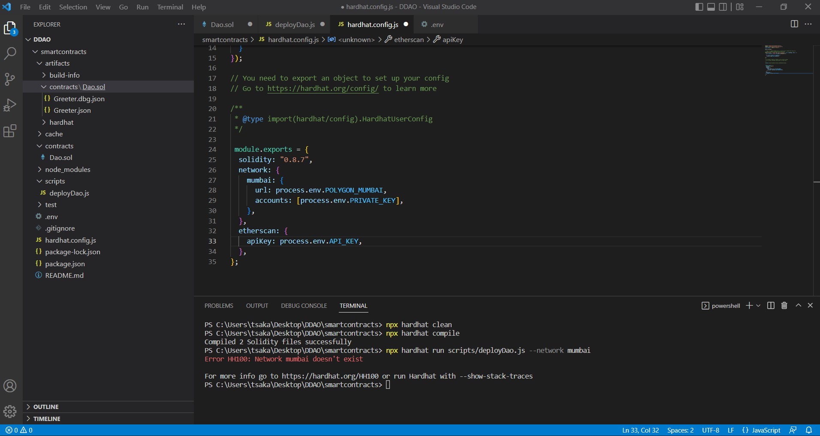Collapse the DDAO root folder

pos(108,39)
